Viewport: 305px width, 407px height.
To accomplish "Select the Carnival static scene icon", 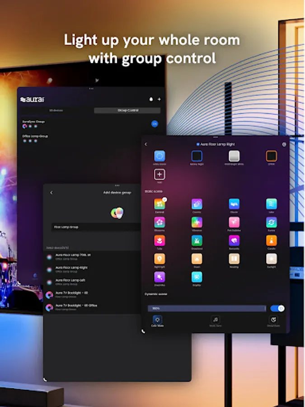I will tap(160, 204).
